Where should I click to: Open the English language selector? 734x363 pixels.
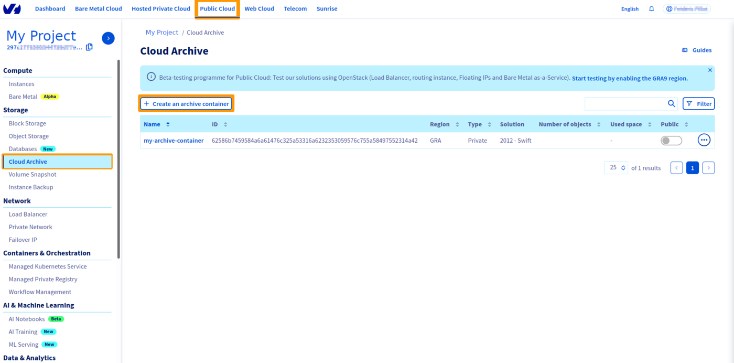[629, 8]
